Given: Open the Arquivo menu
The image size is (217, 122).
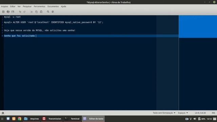Looking at the screenshot, I should 4,6.
